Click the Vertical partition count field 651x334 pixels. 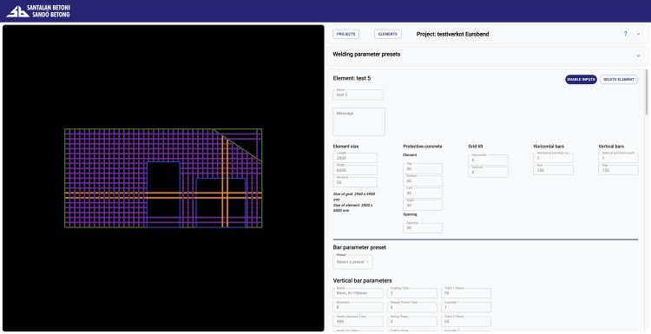click(618, 158)
